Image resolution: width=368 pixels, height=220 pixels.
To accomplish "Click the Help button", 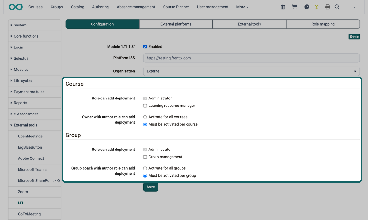I will point(354,37).
